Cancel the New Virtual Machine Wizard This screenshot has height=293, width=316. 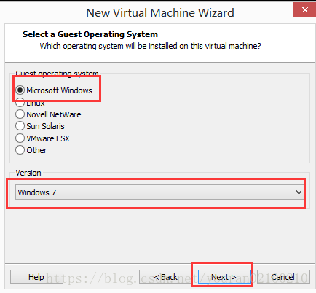[283, 277]
